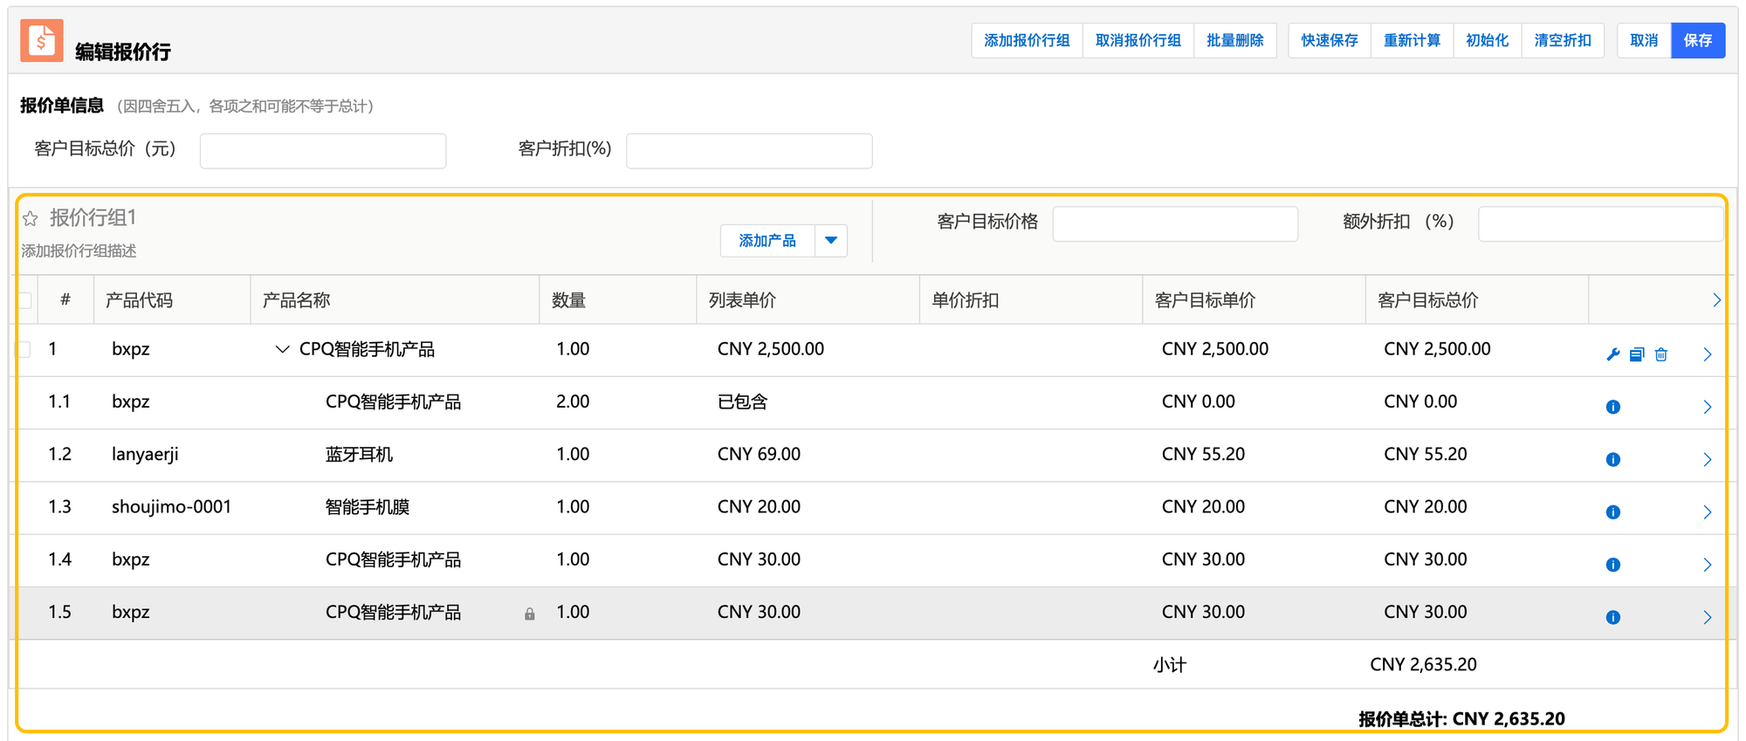The width and height of the screenshot is (1746, 741).
Task: Click the orange quote document icon
Action: pos(42,41)
